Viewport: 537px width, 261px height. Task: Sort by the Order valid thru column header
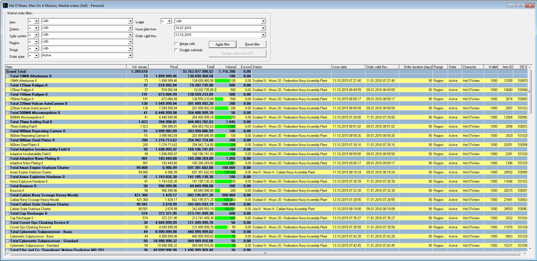click(382, 67)
